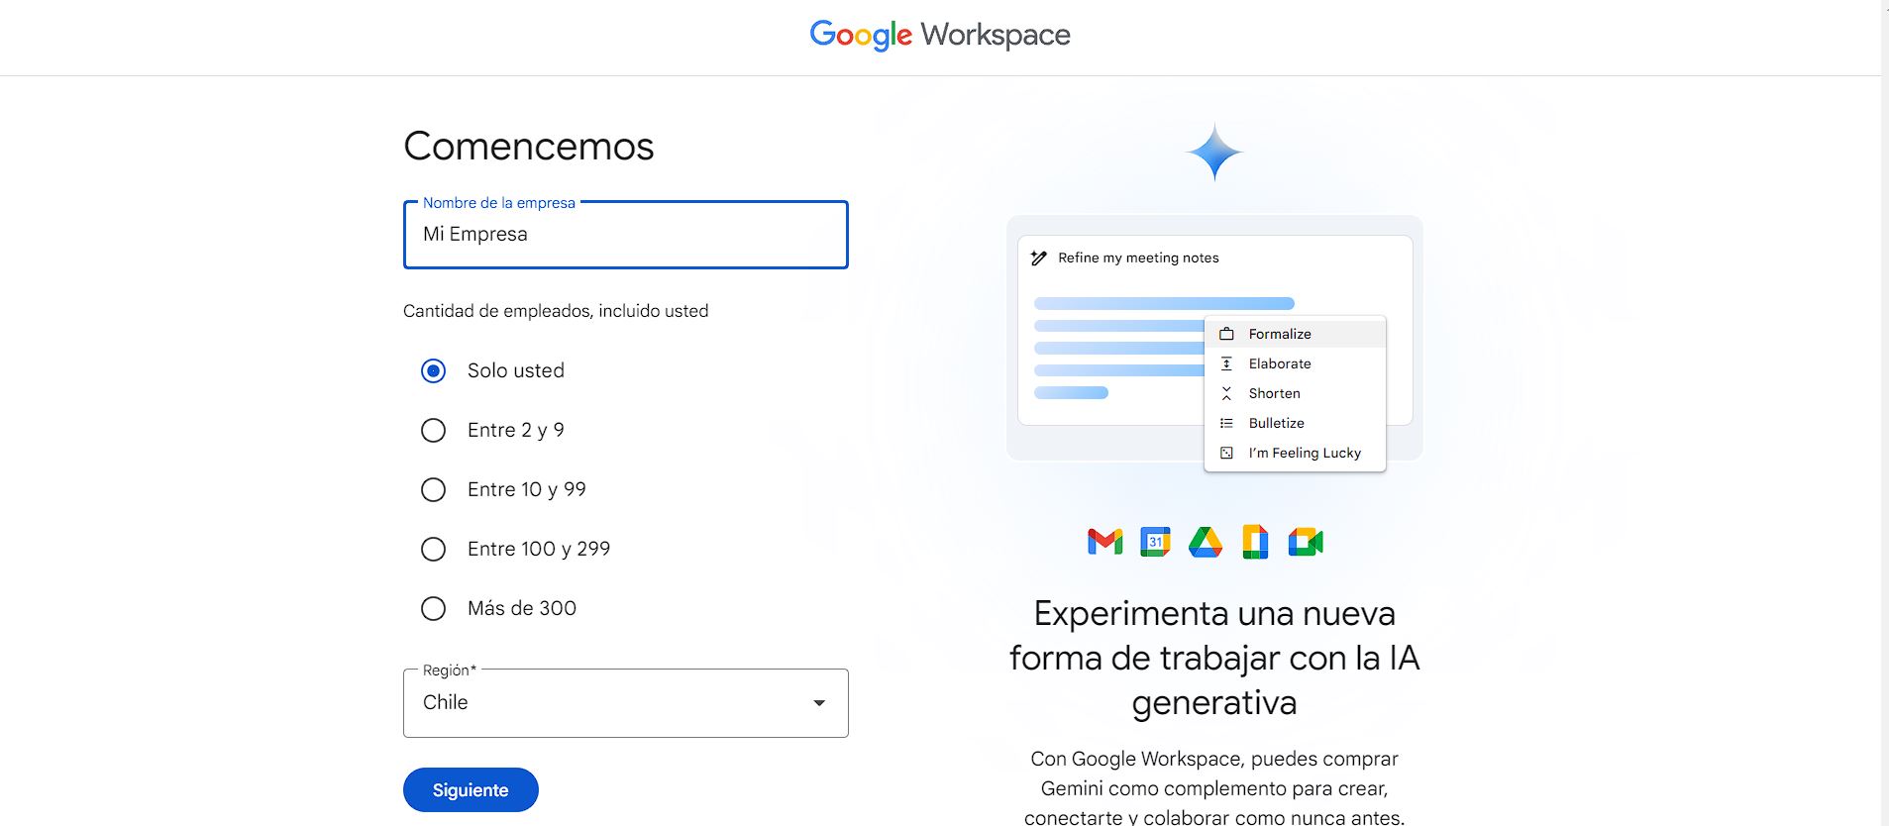Viewport: 1889px width, 826px height.
Task: Click the Formalize briefcase icon
Action: click(1226, 334)
